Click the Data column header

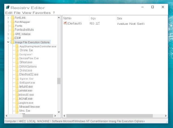(119, 18)
